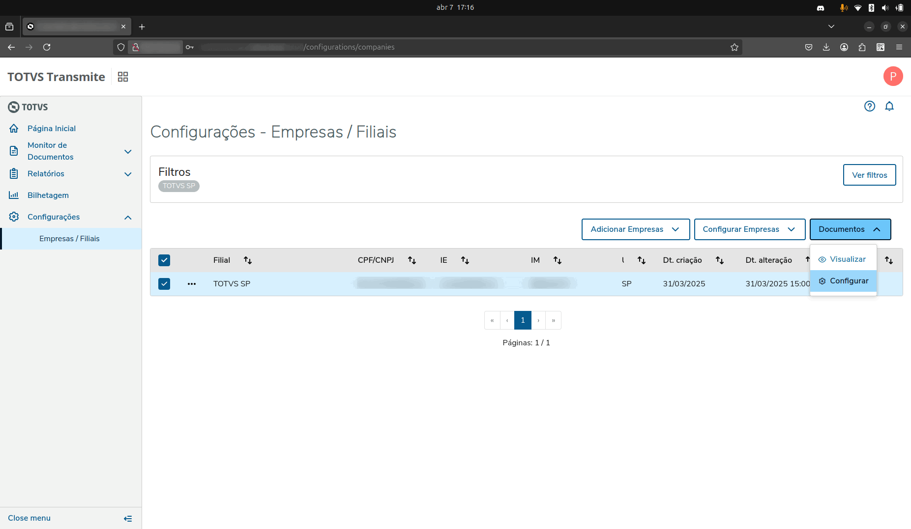Choose Configurar from the Documentos menu

(x=843, y=281)
